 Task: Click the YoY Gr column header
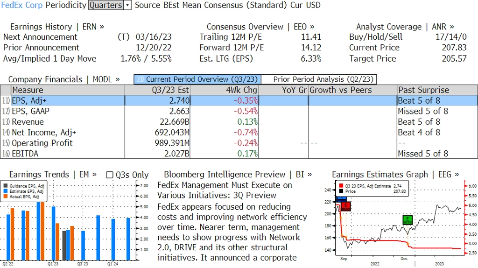(x=283, y=90)
